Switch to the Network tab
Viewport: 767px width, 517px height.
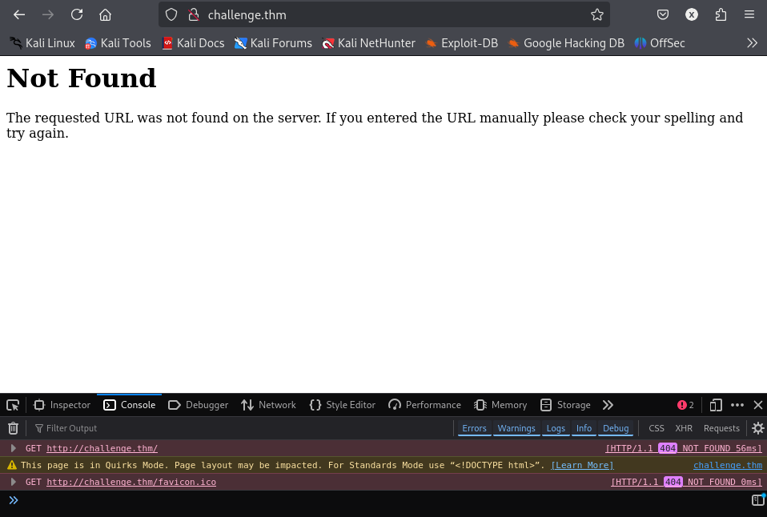pyautogui.click(x=268, y=405)
